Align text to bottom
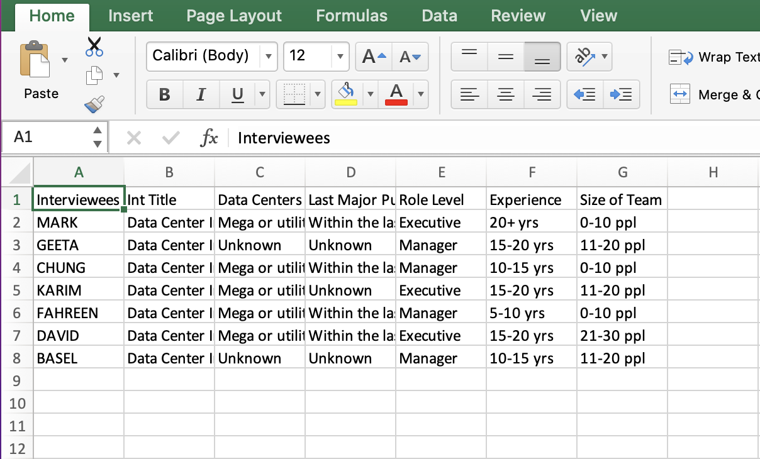This screenshot has width=760, height=459. click(x=542, y=57)
